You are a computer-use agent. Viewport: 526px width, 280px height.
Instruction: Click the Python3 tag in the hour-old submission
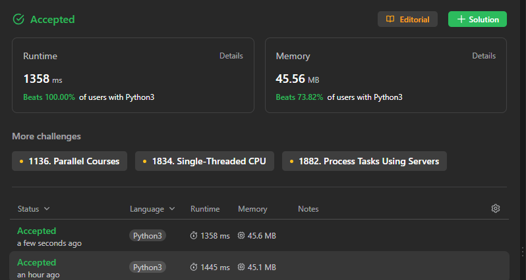[x=148, y=268]
